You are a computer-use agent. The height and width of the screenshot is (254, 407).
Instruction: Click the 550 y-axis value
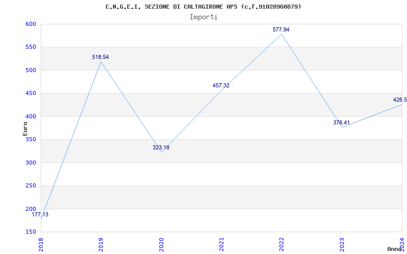31,47
